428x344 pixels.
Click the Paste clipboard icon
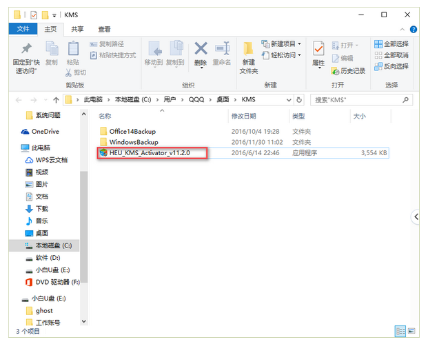(x=73, y=48)
